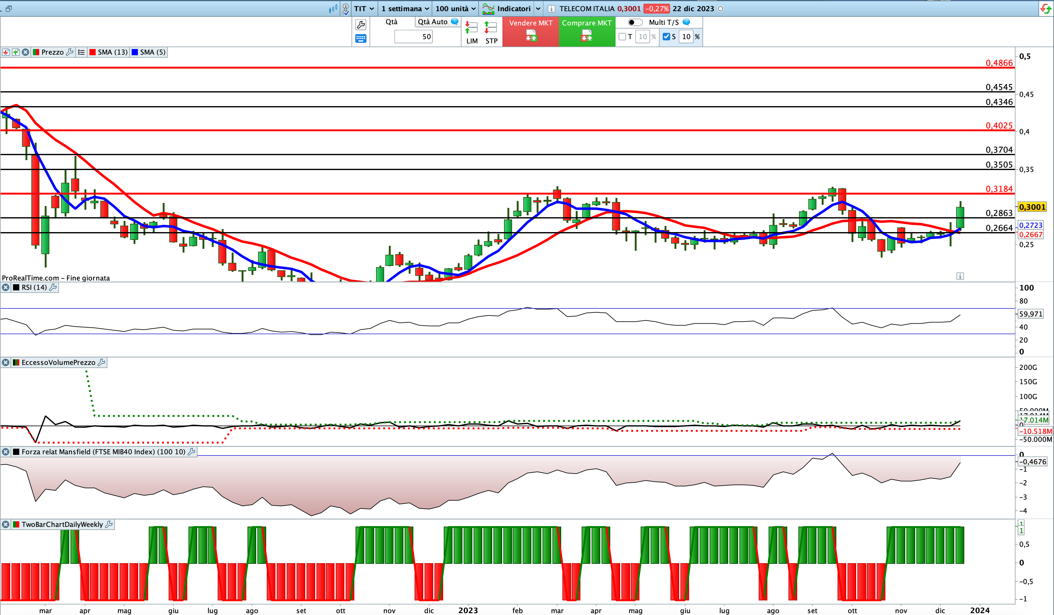The height and width of the screenshot is (615, 1054).
Task: Click the blue SMA (5) color swatch
Action: pos(135,52)
